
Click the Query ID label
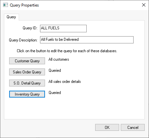tap(30, 28)
